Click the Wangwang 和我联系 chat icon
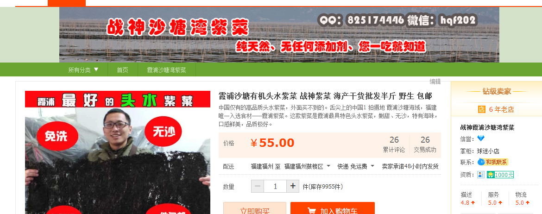Image resolution: width=542 pixels, height=214 pixels. 493,162
